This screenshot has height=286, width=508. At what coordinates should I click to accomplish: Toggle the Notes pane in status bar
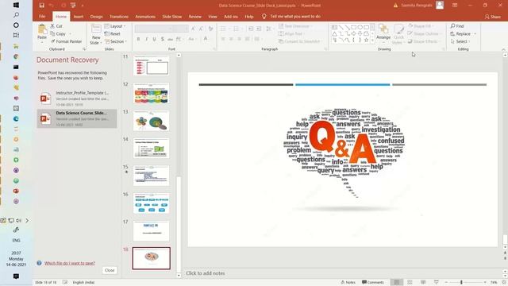click(x=348, y=283)
